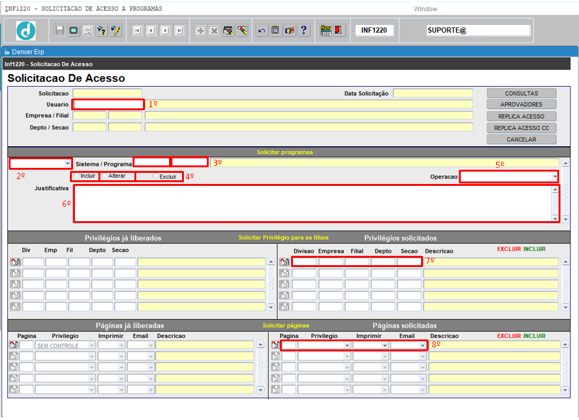This screenshot has width=579, height=420.
Task: Click EXCLUIR in Privilégios solicitados header
Action: [x=509, y=249]
